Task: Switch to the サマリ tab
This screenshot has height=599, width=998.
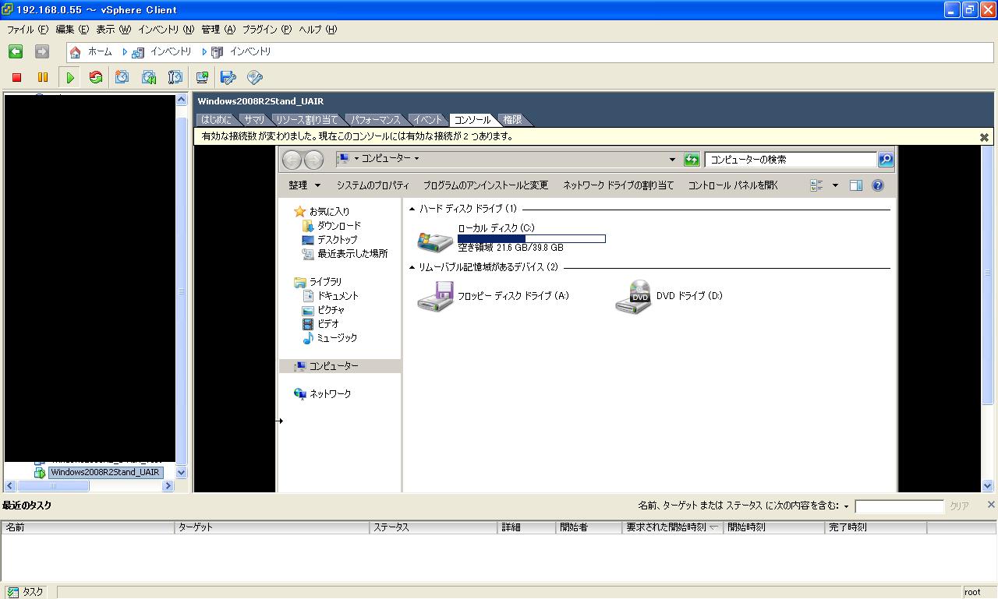Action: [x=253, y=120]
